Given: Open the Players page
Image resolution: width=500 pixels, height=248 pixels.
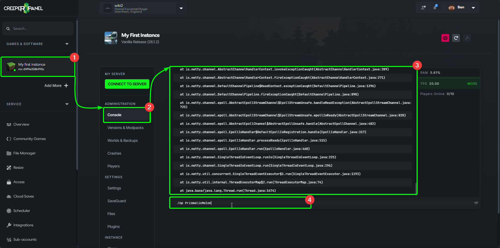Looking at the screenshot, I should click(x=113, y=166).
